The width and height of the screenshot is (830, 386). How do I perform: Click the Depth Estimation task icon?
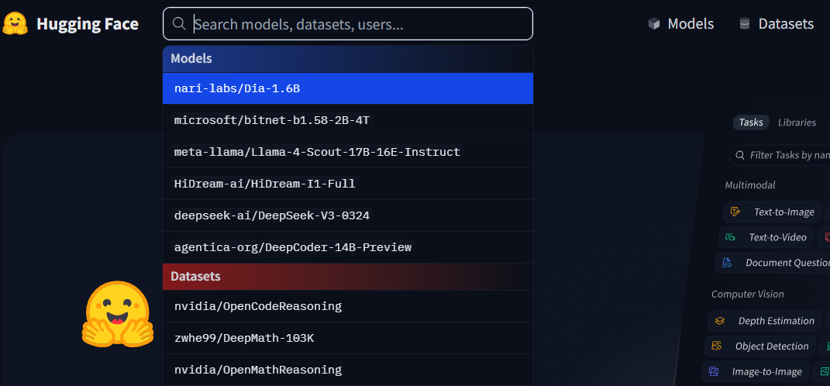(720, 321)
